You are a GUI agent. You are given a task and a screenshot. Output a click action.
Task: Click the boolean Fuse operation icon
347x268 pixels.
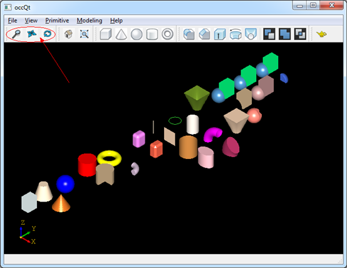(284, 34)
